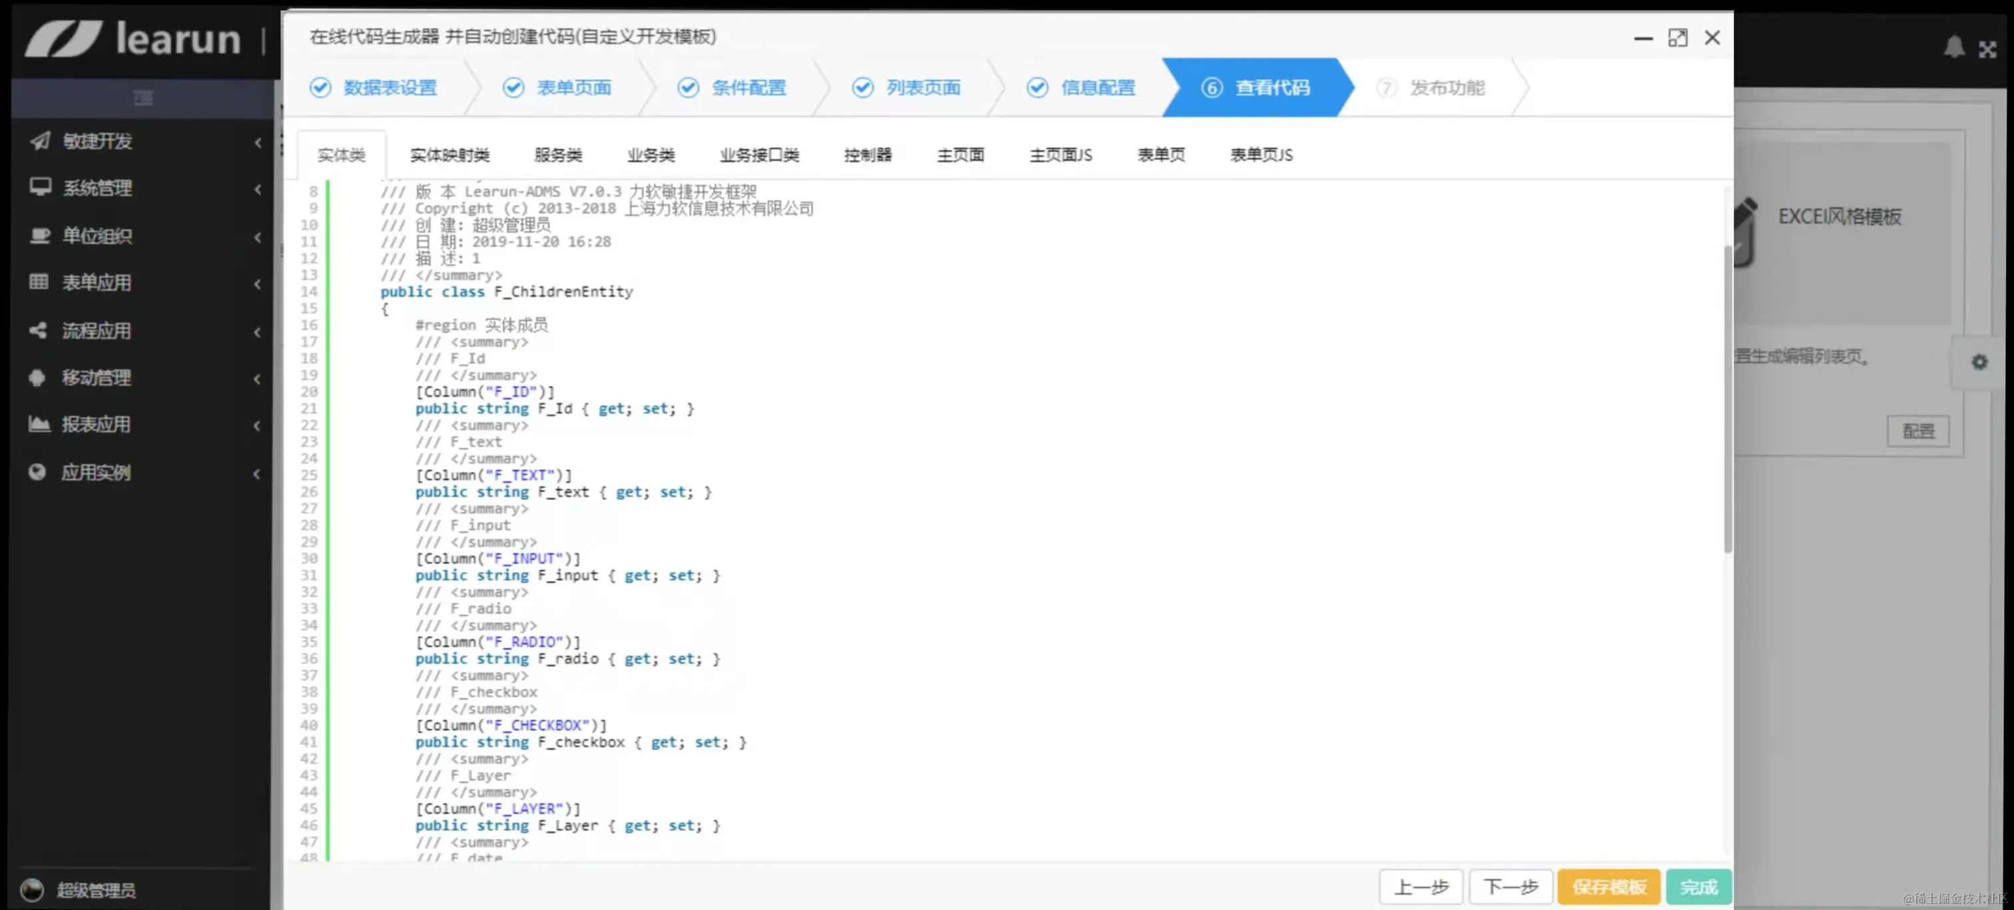
Task: Select the 流程应用 share icon
Action: (40, 330)
